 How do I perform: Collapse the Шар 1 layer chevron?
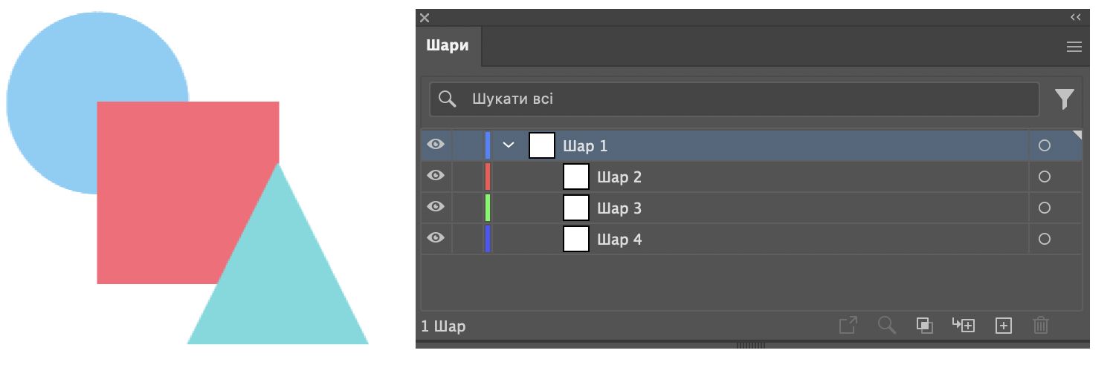pyautogui.click(x=509, y=145)
